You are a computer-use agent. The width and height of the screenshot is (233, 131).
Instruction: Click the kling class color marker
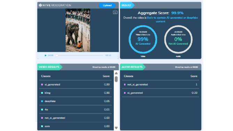pos(42,93)
